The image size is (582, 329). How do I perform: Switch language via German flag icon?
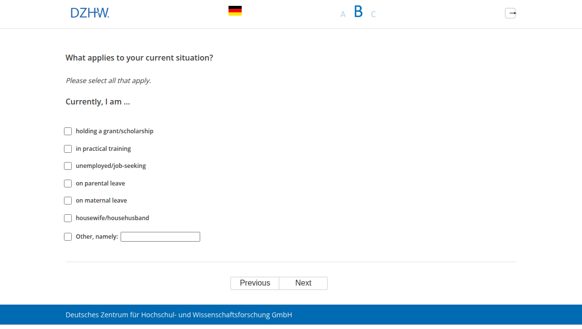click(x=235, y=11)
